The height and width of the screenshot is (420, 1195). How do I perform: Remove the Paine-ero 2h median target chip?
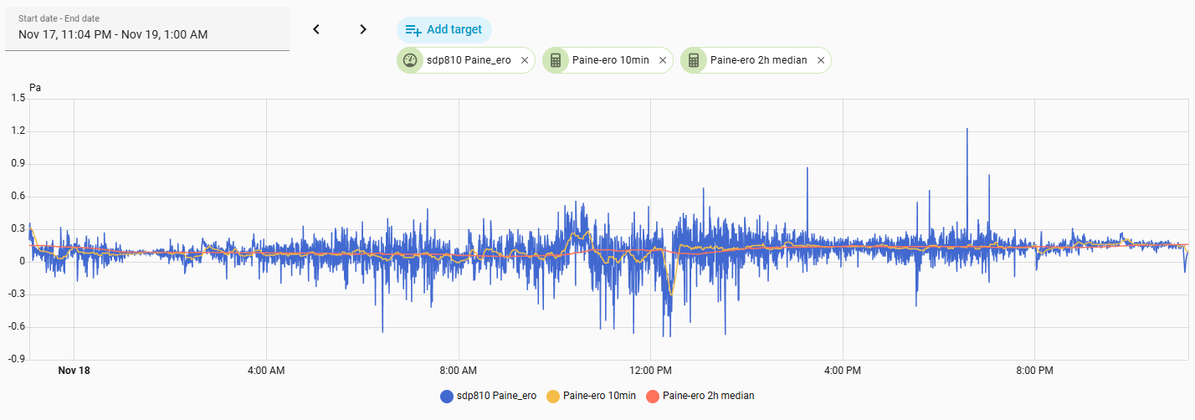click(x=821, y=60)
